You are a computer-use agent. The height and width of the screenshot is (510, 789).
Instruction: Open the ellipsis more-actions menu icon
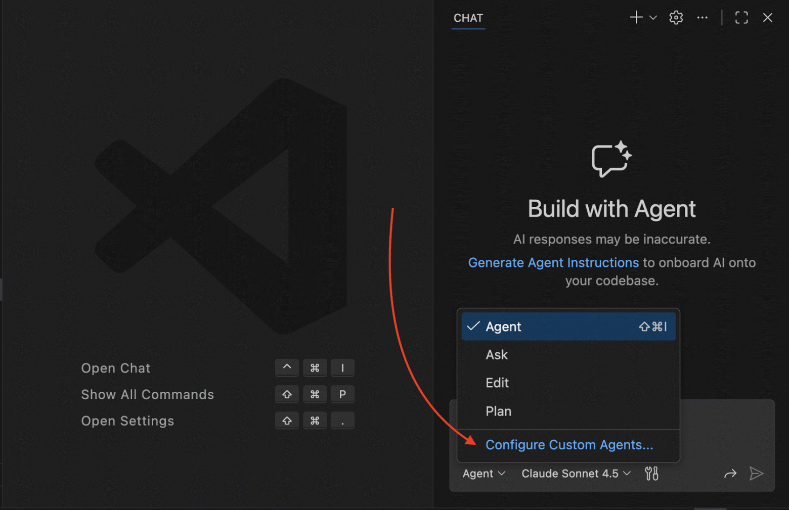(x=702, y=17)
